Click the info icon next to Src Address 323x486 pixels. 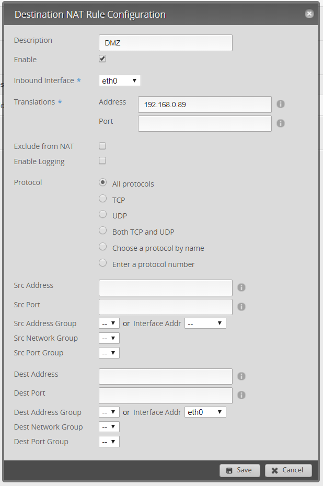[241, 287]
